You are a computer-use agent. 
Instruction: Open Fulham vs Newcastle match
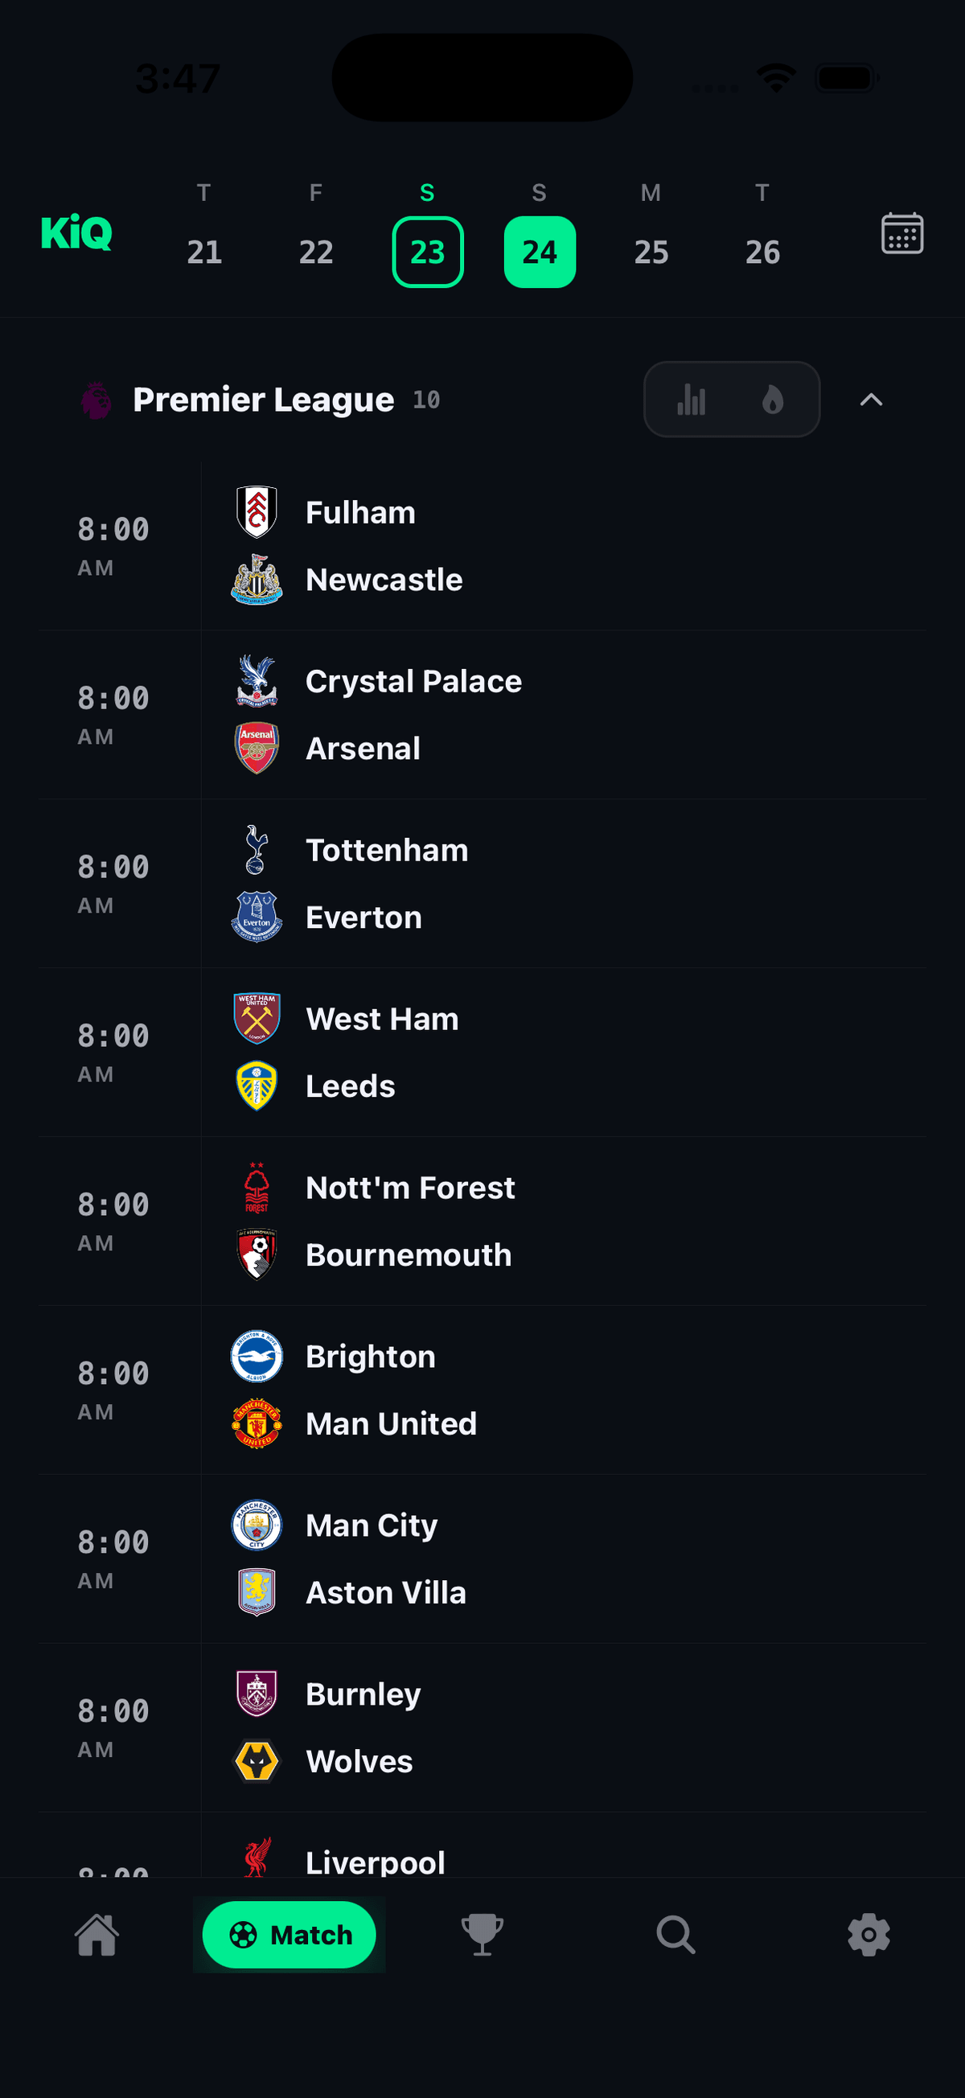[x=482, y=546]
